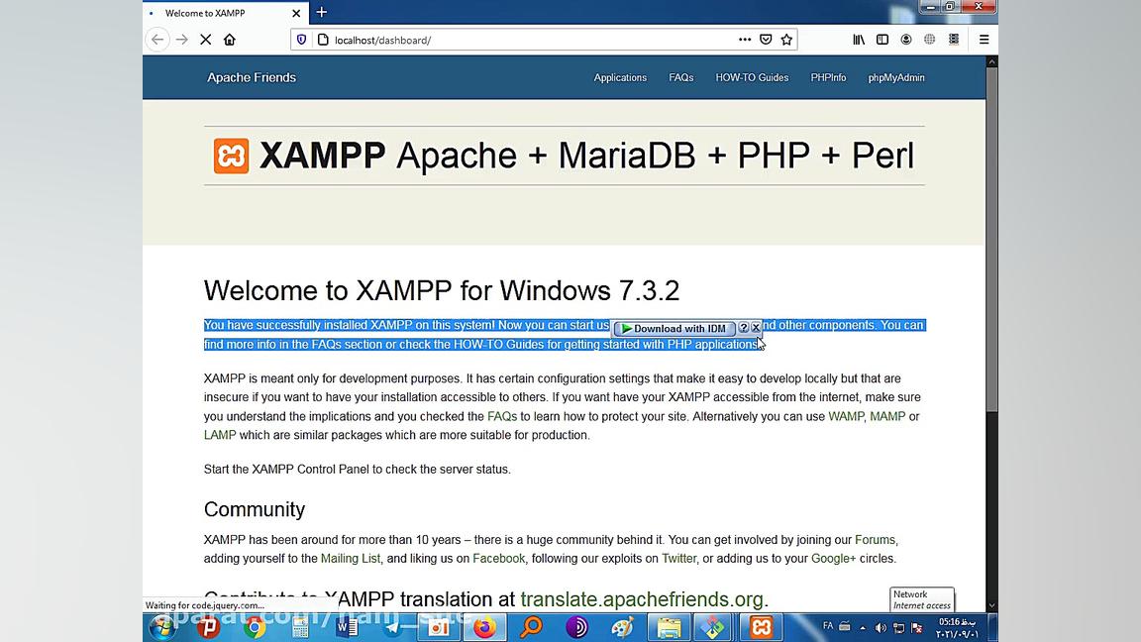Open the Google+ link

tap(833, 559)
